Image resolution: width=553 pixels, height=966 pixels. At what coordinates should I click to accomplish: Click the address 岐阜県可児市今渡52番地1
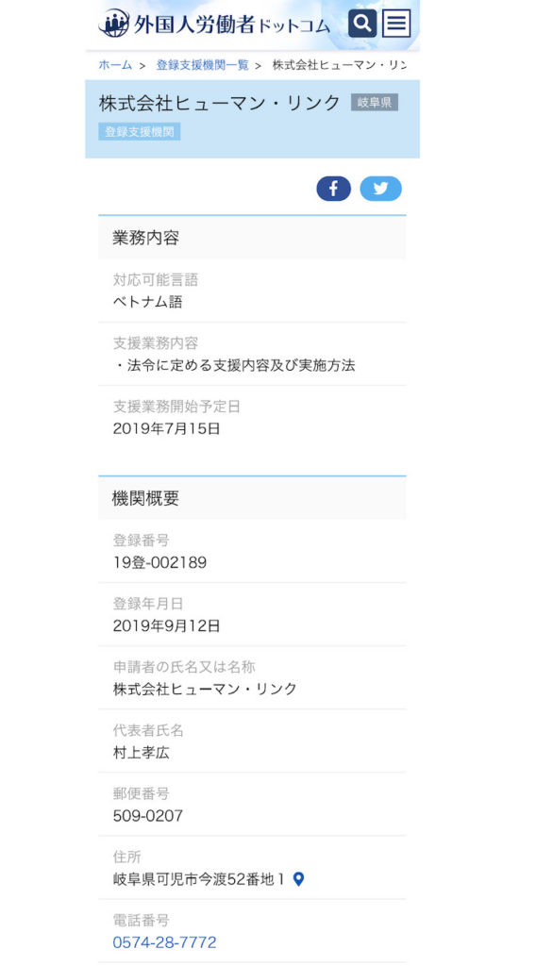pos(198,879)
